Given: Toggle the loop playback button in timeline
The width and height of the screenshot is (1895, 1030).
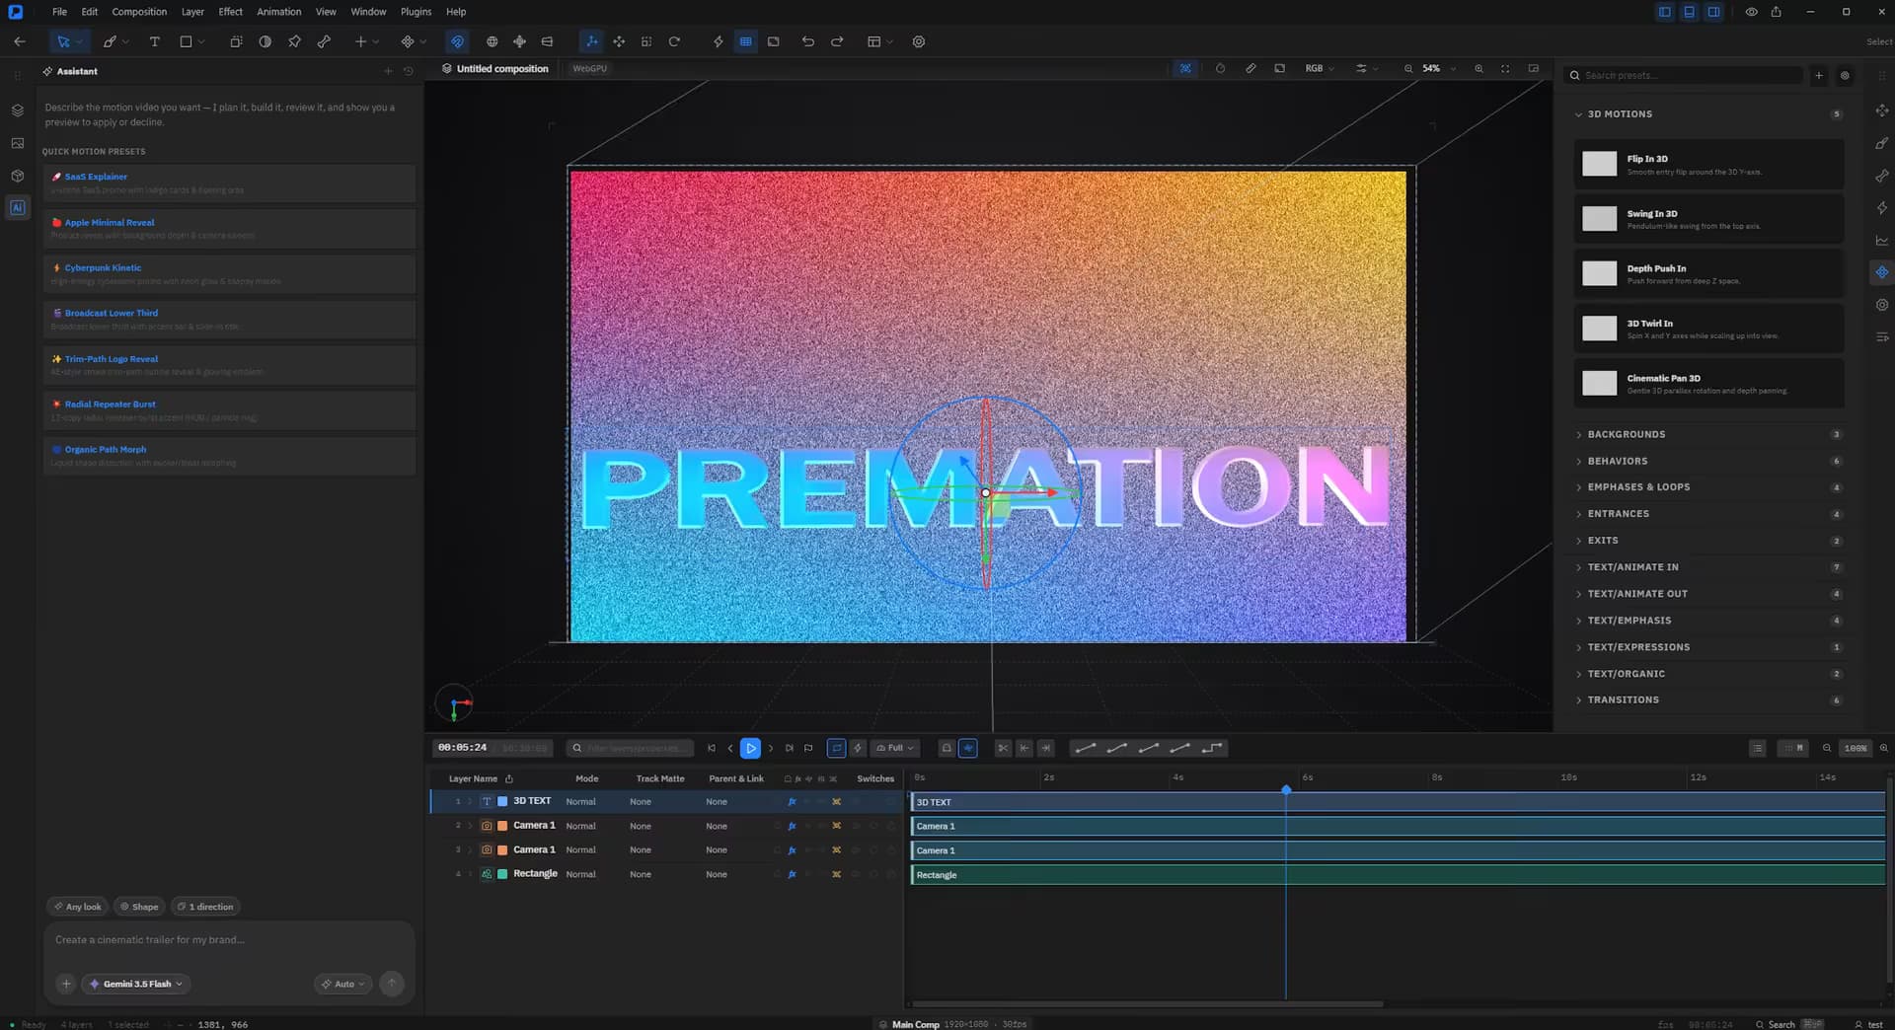Looking at the screenshot, I should (x=836, y=748).
